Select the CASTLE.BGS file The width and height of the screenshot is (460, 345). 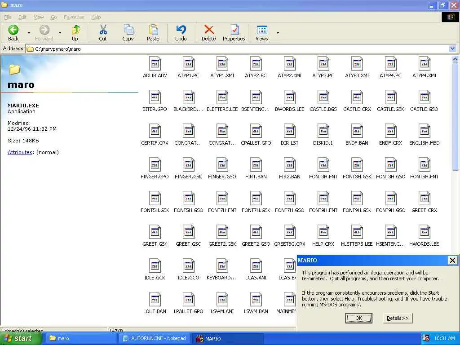point(323,101)
